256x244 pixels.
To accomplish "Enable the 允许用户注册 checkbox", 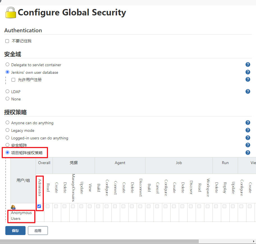I will [13, 80].
